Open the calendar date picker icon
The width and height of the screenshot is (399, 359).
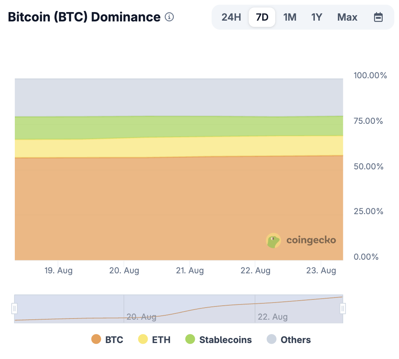coord(378,17)
